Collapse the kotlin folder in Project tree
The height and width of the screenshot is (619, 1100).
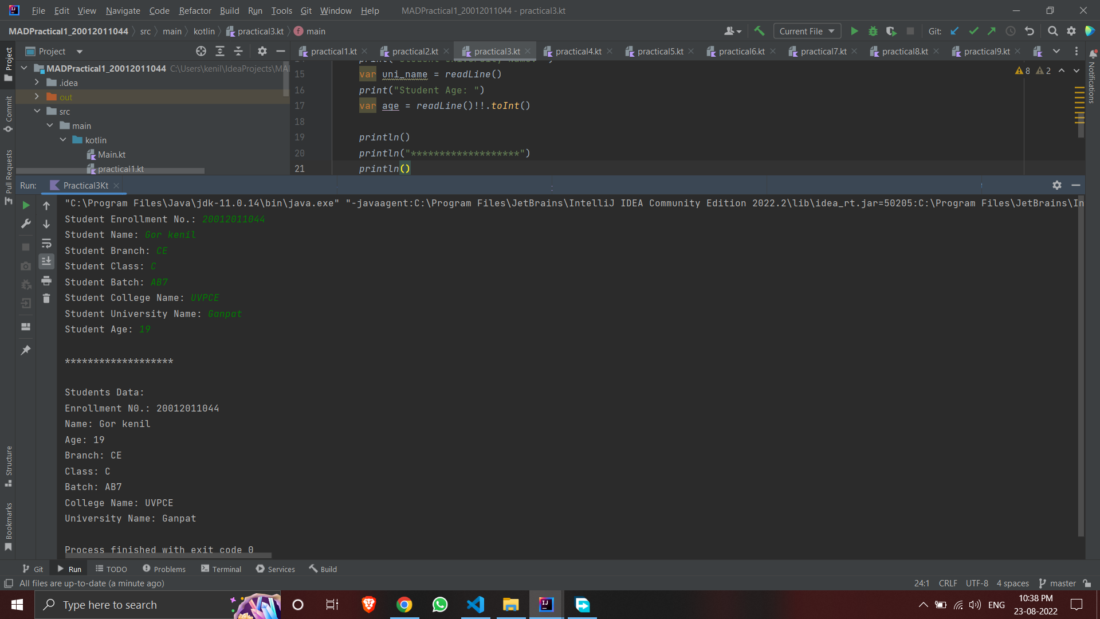(x=63, y=140)
